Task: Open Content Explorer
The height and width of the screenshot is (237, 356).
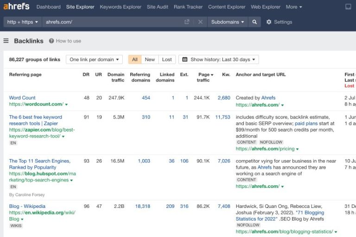Action: [x=227, y=7]
